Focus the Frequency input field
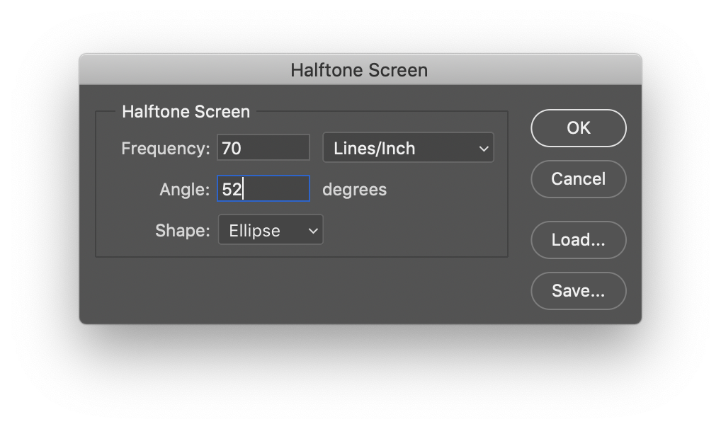 pyautogui.click(x=263, y=149)
